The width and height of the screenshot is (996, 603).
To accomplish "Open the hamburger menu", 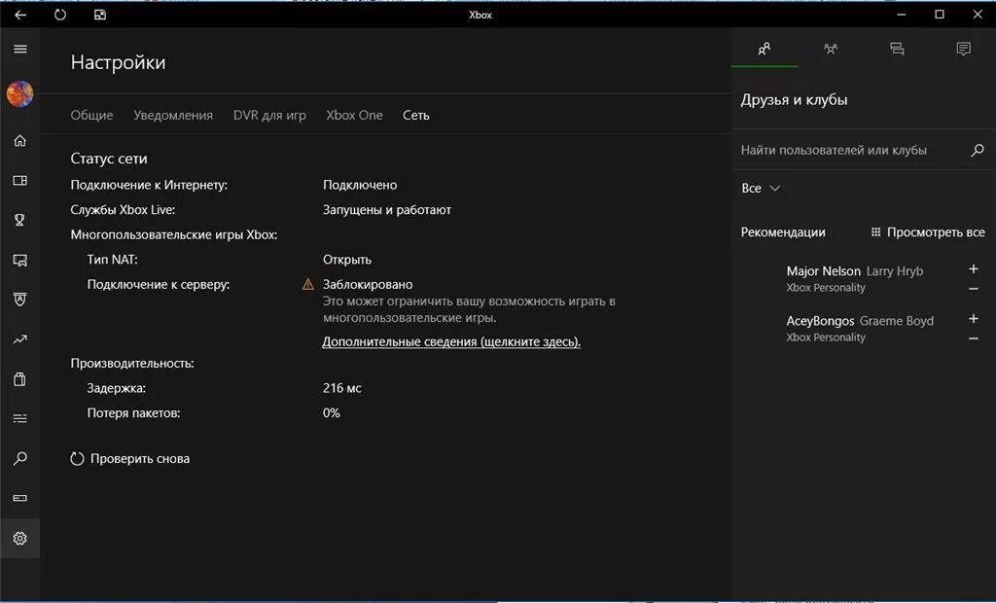I will click(20, 49).
